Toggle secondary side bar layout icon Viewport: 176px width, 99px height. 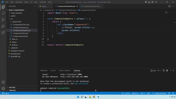click(152, 2)
